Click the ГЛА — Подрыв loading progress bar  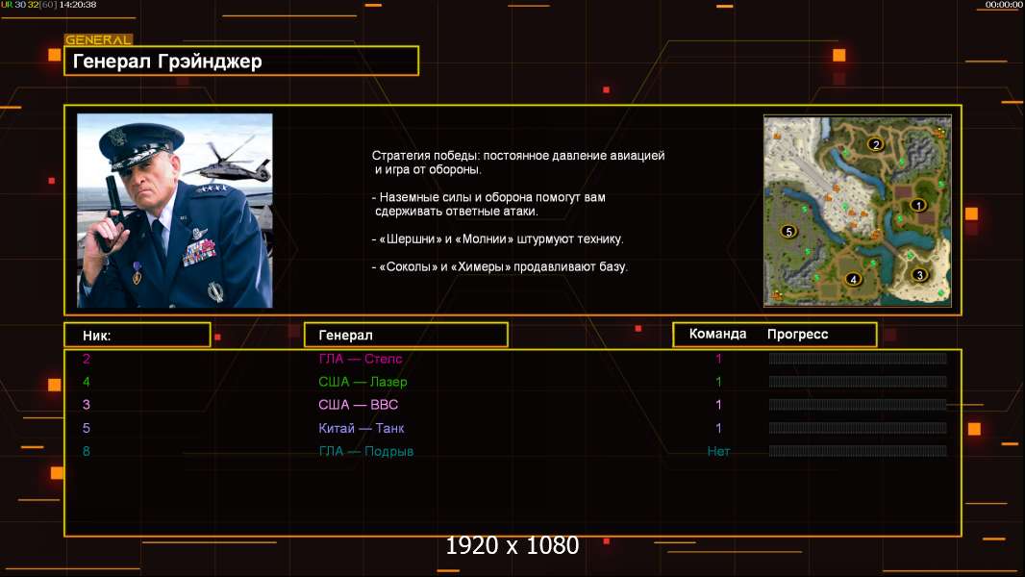857,451
